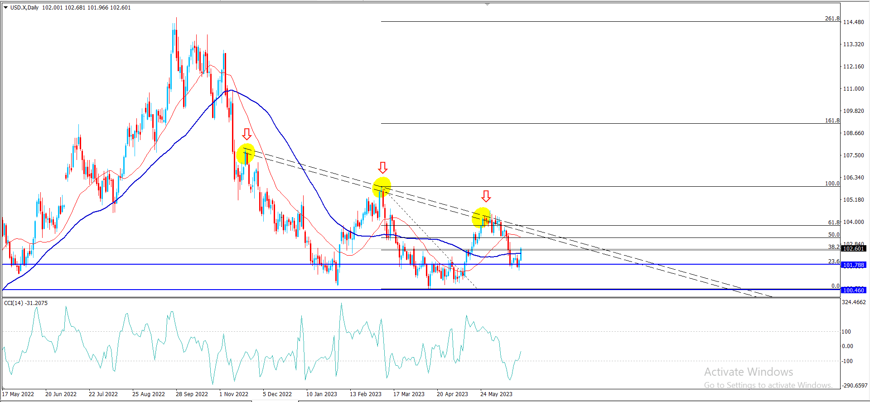Viewport: 870px width, 402px height.
Task: Click the 5 Dec 2022 date label
Action: [x=277, y=394]
